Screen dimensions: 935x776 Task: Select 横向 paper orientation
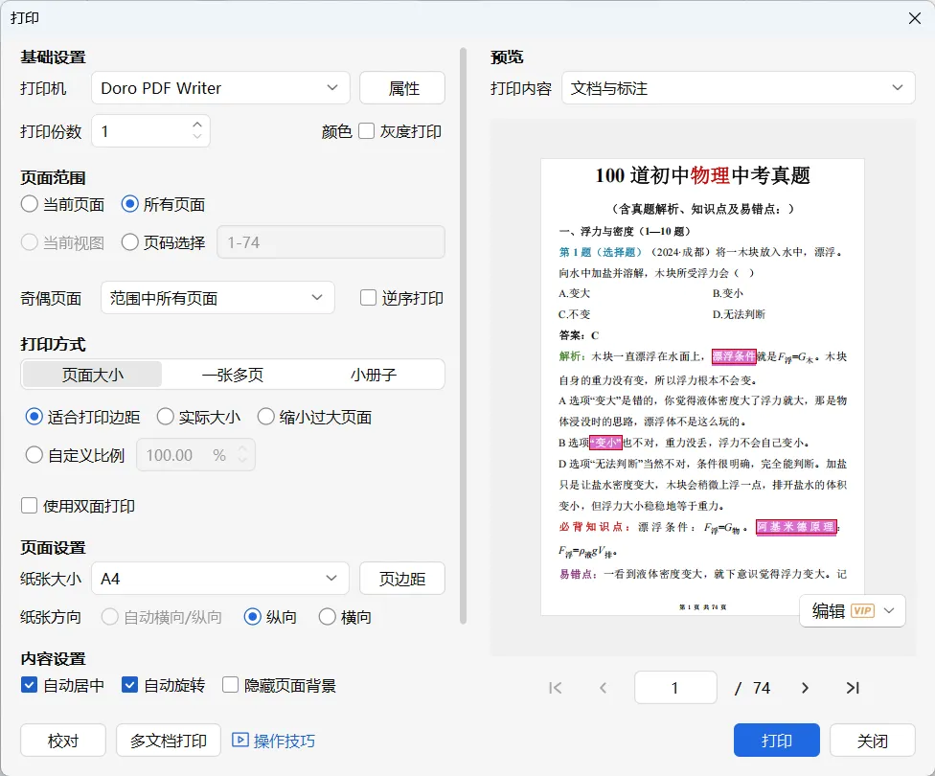coord(327,617)
